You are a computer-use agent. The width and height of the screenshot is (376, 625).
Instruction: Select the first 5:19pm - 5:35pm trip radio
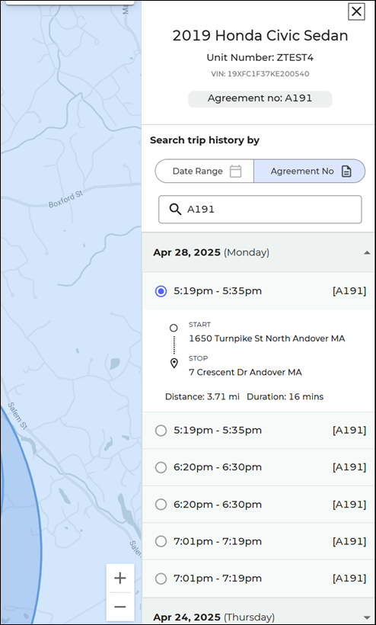coord(161,291)
